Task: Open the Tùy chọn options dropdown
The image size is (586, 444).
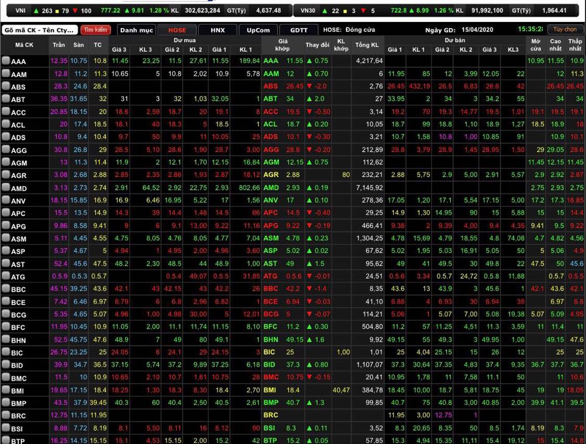Action: coord(565,29)
